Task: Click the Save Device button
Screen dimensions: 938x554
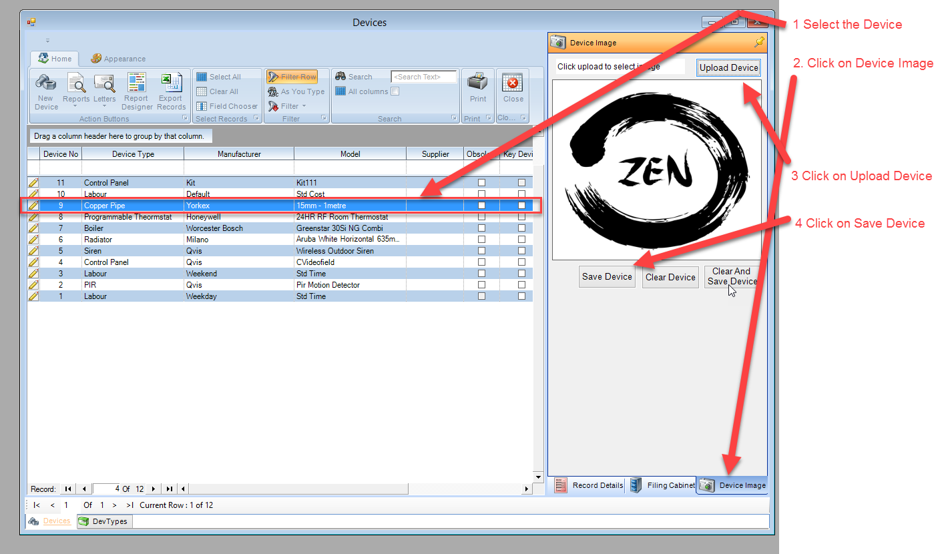Action: (x=607, y=276)
